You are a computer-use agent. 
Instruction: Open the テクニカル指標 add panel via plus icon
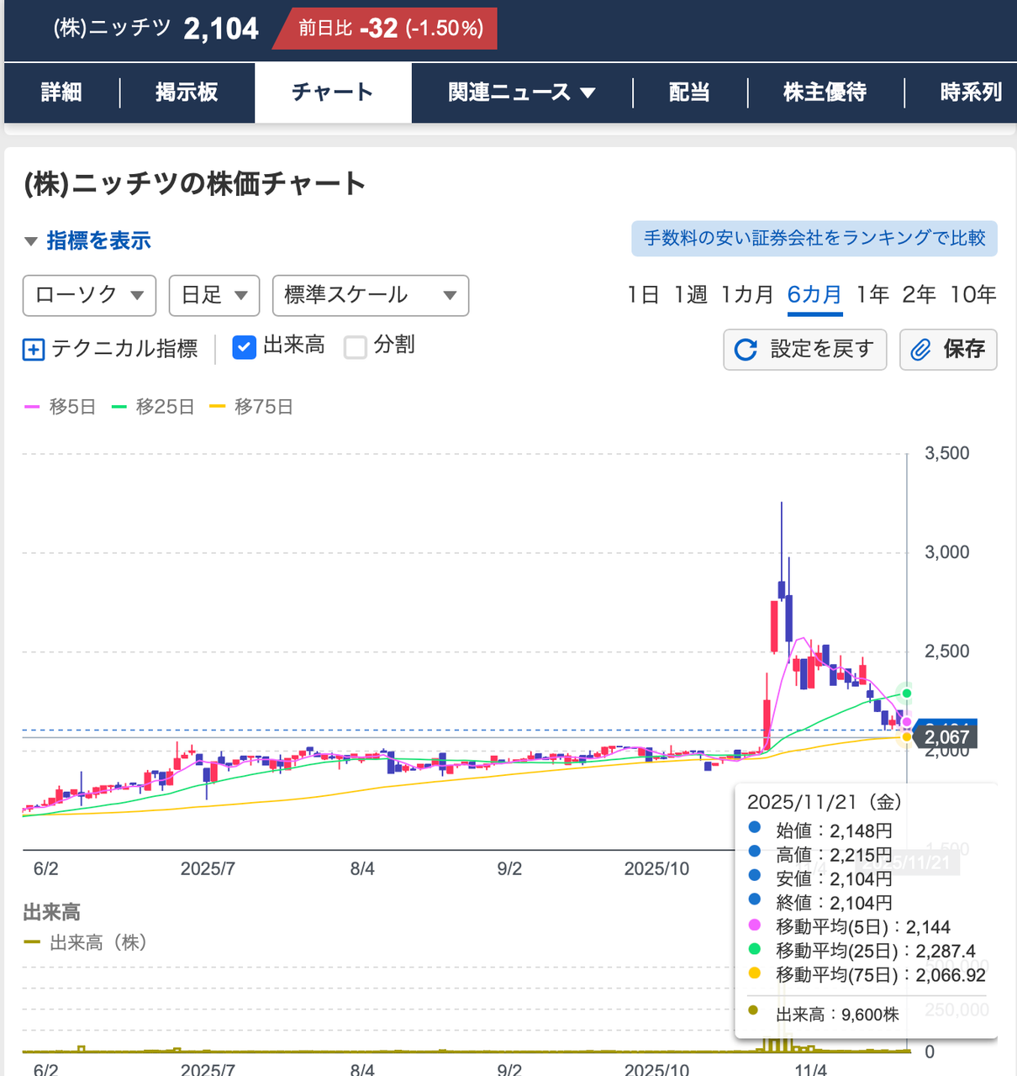tap(32, 349)
